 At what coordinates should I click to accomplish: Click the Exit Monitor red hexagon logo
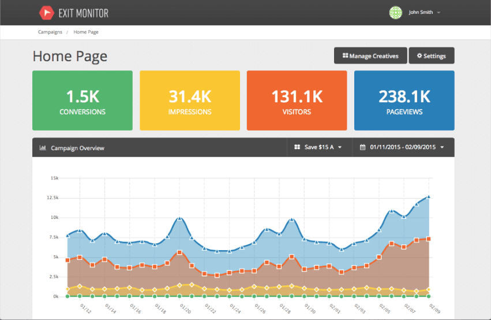coord(47,12)
